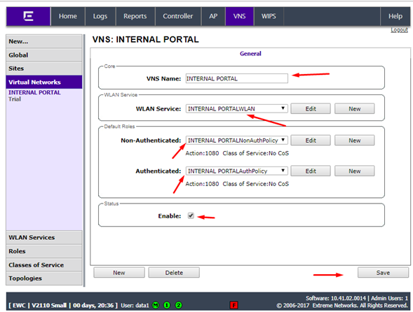The width and height of the screenshot is (413, 312).
Task: Click the green M status indicator
Action: [x=156, y=305]
